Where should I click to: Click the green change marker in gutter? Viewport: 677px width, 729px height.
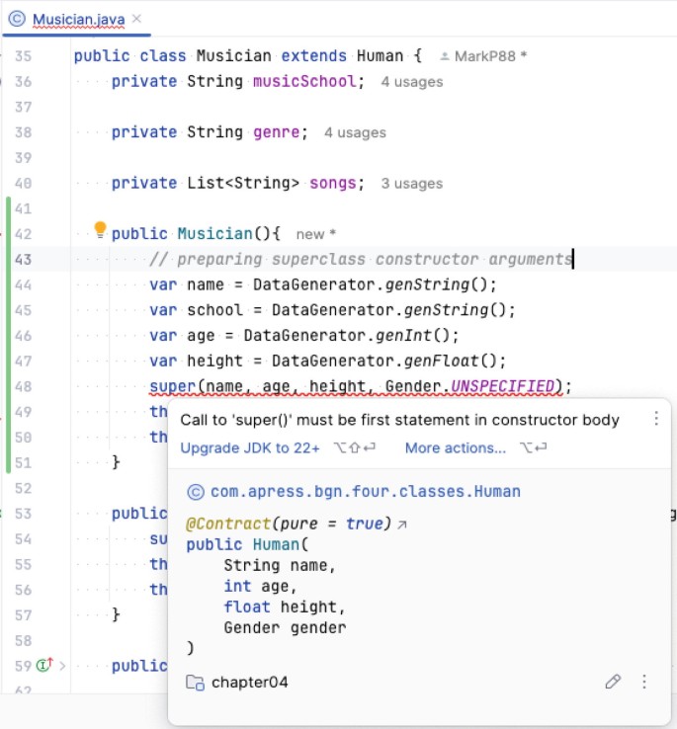tap(9, 336)
